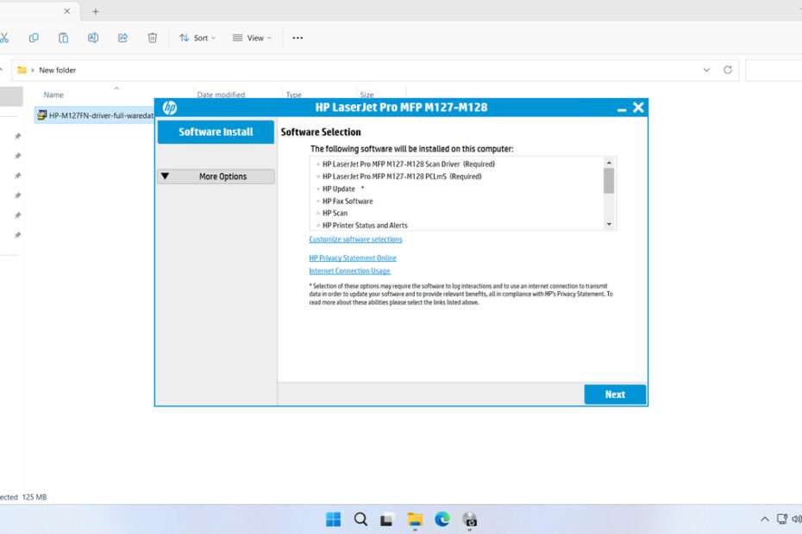This screenshot has height=534, width=802.
Task: Select the Software Install tab
Action: 216,132
